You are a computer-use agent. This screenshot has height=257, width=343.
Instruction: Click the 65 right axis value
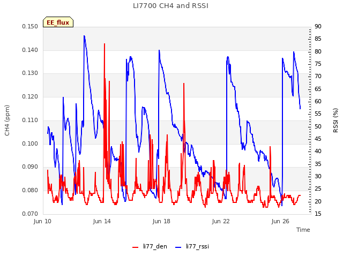click(318, 89)
